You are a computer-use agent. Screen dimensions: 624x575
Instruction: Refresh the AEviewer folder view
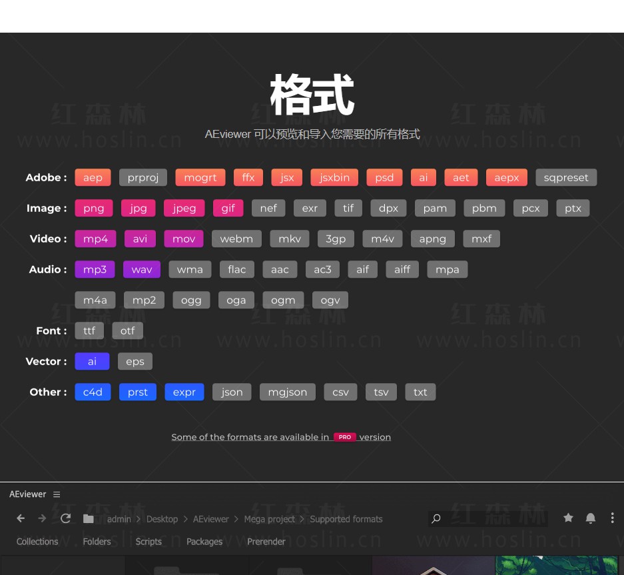point(66,518)
